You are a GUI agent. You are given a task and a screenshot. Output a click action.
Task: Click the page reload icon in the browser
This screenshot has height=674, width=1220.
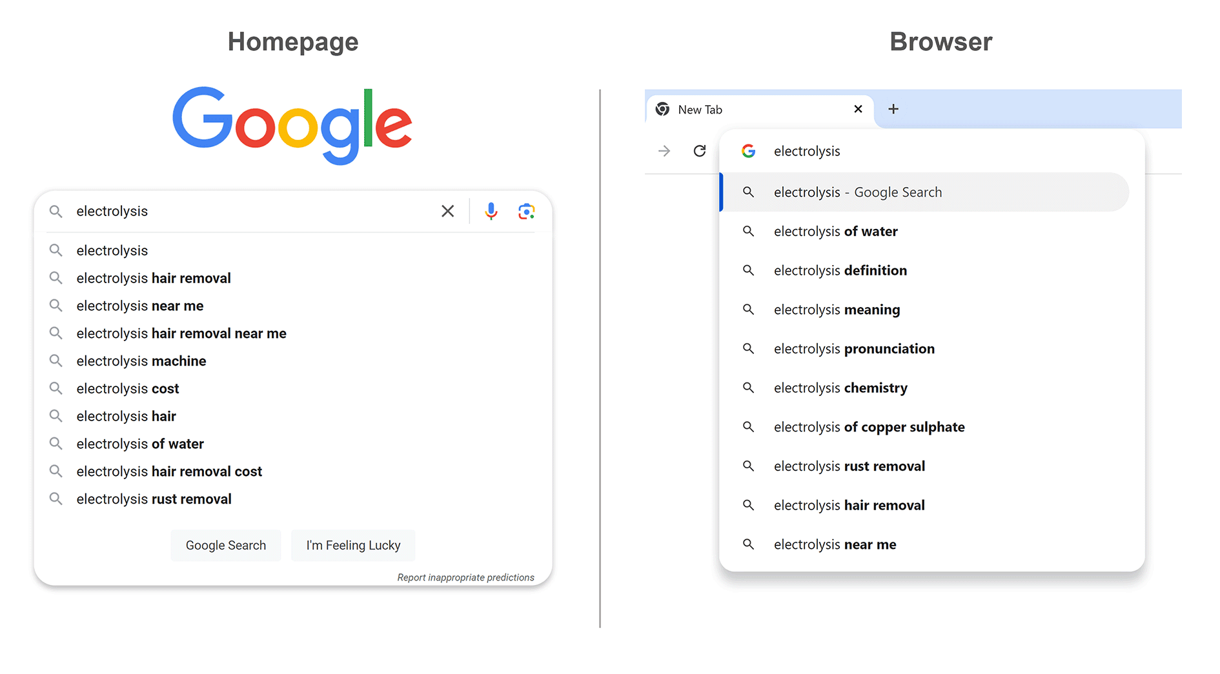click(x=699, y=151)
